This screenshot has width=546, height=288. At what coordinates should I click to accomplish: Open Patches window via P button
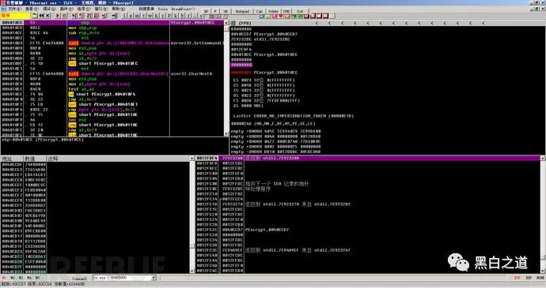[169, 16]
